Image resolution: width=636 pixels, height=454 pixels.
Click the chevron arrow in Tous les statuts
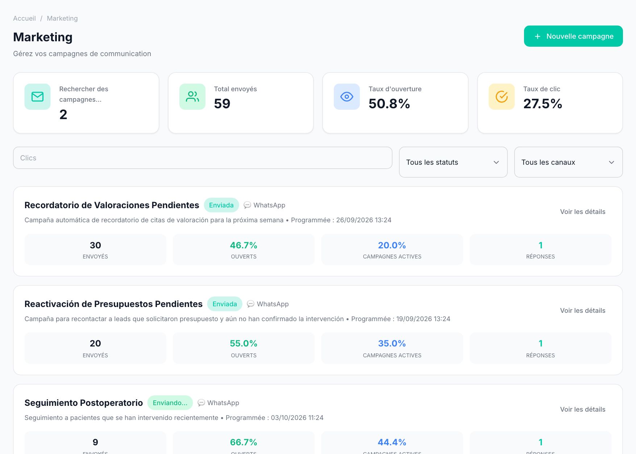tap(496, 162)
